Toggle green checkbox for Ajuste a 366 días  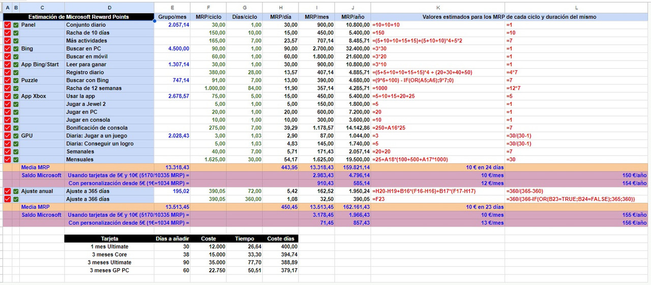16,199
